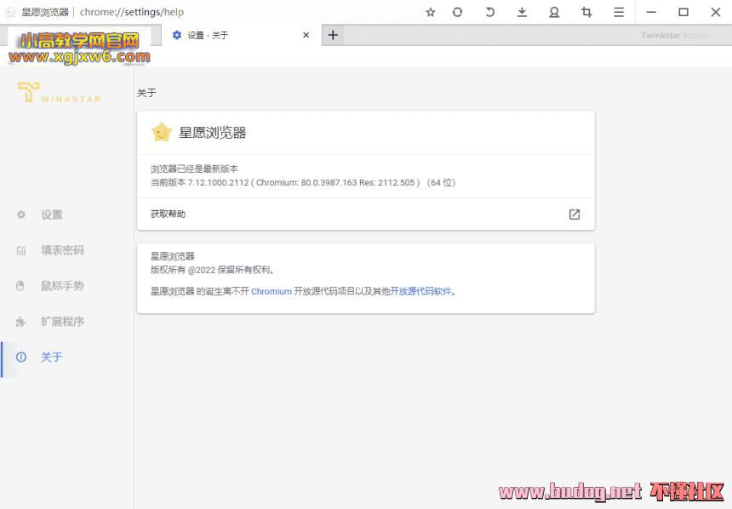The height and width of the screenshot is (509, 732).
Task: Click the gear icon beside 设置
Action: coord(21,214)
